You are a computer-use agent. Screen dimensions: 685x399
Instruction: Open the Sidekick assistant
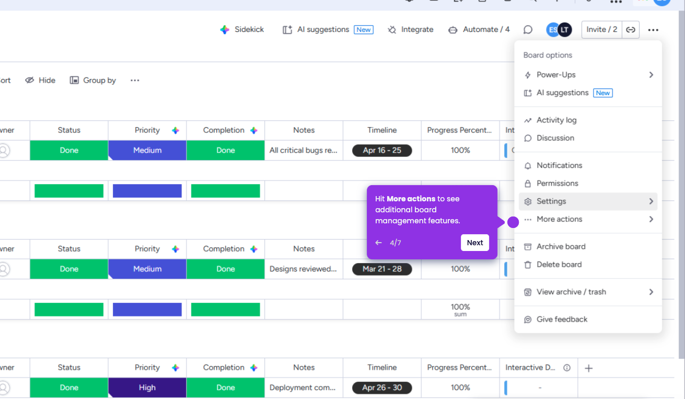[x=242, y=30]
